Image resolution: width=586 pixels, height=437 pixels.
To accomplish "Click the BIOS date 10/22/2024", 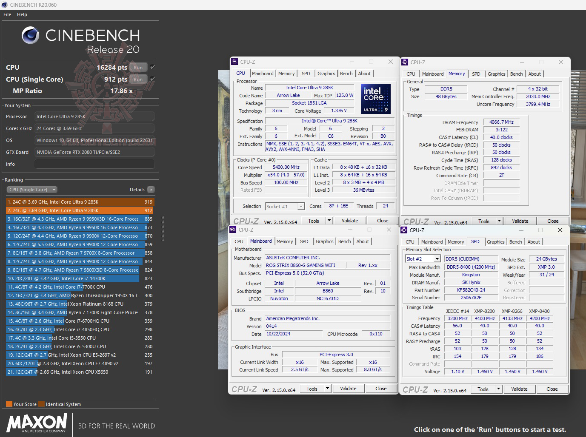I will (294, 334).
